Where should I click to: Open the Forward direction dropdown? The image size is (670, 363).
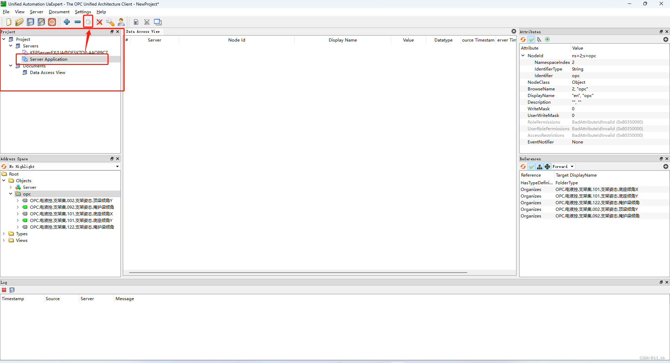pos(563,166)
